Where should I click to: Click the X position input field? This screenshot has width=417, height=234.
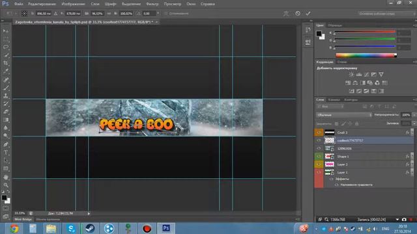(44, 13)
